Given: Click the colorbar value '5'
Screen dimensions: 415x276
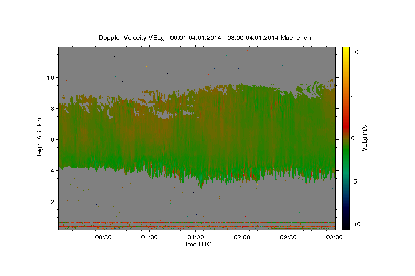Looking at the screenshot, I should pyautogui.click(x=353, y=95).
